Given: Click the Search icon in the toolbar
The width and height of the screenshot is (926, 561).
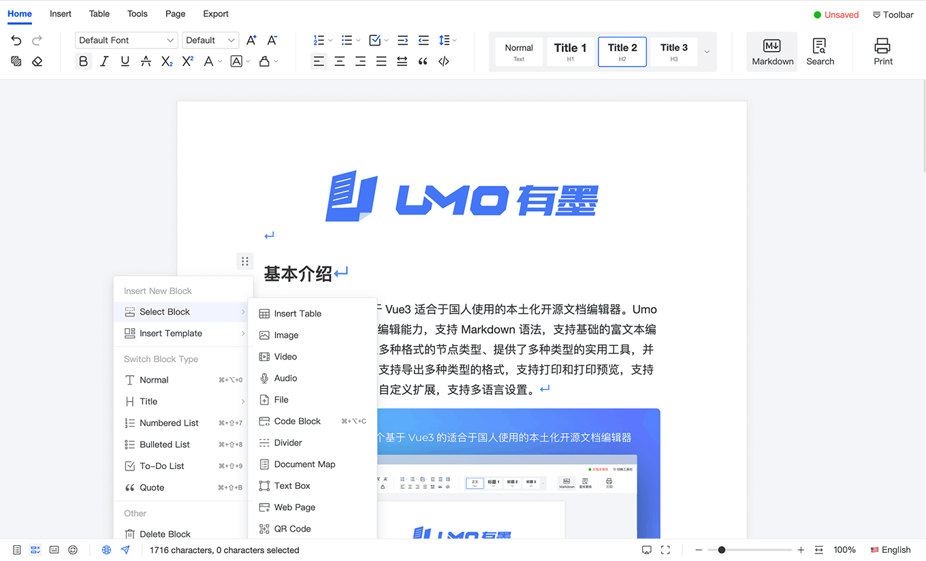Looking at the screenshot, I should (x=820, y=51).
